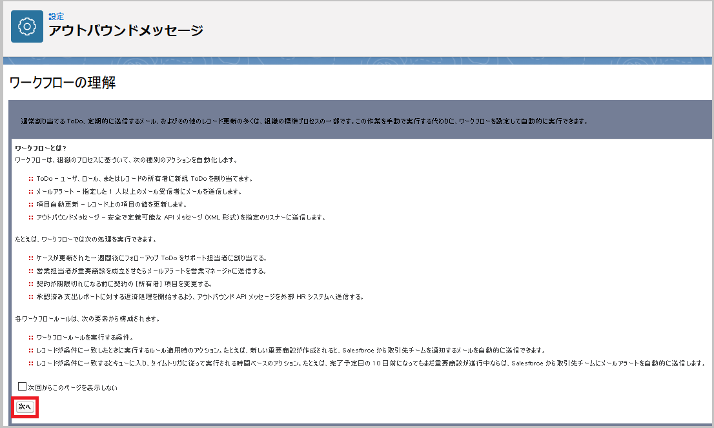Click the Setup gear icon
The image size is (714, 428).
[27, 26]
